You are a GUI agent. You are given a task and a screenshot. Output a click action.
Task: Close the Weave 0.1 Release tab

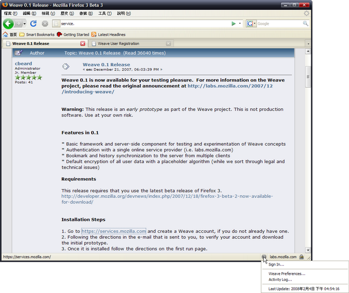coord(83,44)
